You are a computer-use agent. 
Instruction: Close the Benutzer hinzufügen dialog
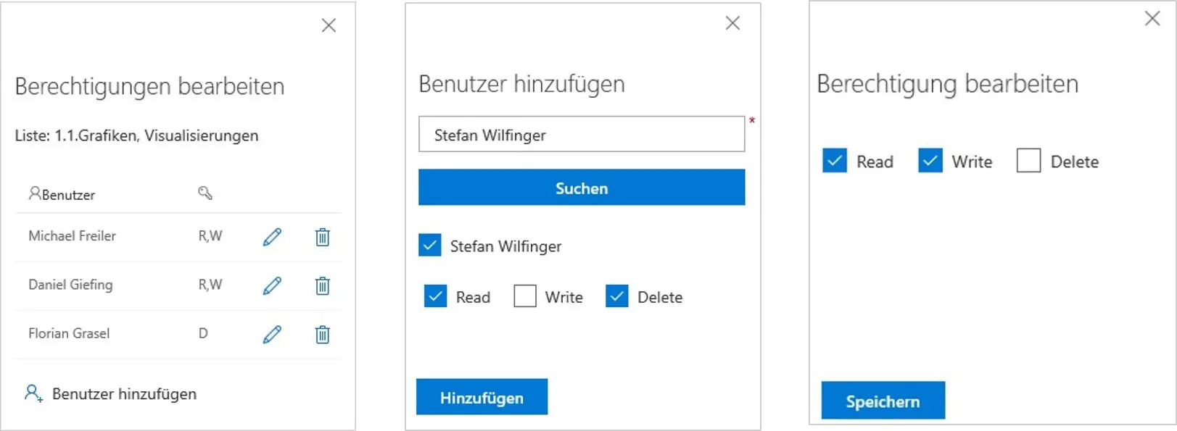pyautogui.click(x=732, y=23)
